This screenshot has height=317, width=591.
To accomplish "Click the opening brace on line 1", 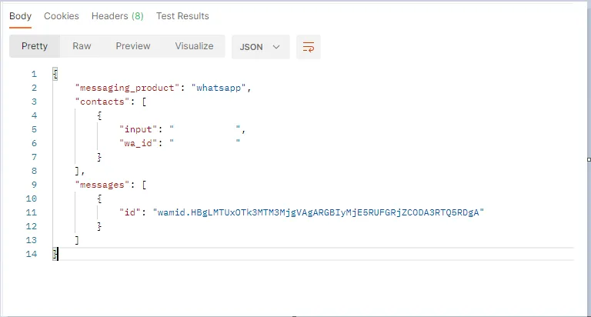I will (x=55, y=74).
